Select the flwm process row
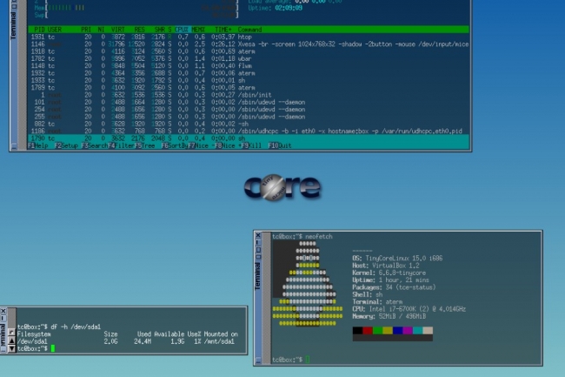This screenshot has width=565, height=377. [x=249, y=65]
